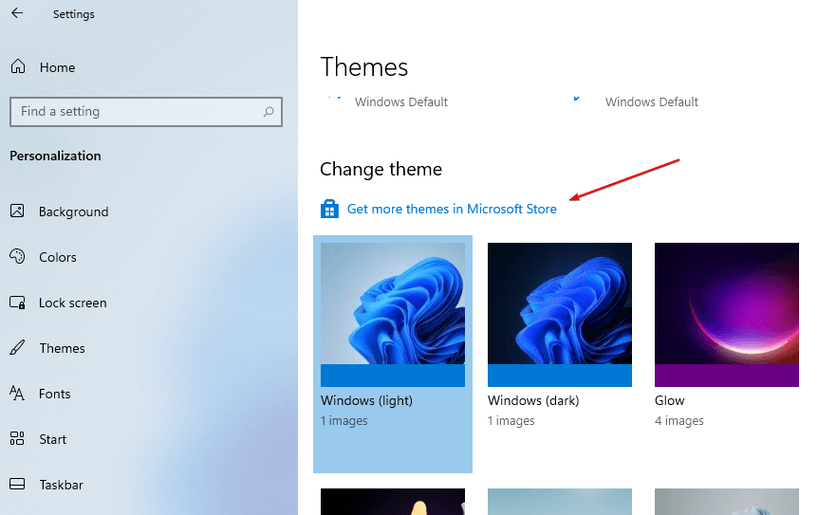Click the Start tiles icon
Image resolution: width=818 pixels, height=515 pixels.
[17, 438]
